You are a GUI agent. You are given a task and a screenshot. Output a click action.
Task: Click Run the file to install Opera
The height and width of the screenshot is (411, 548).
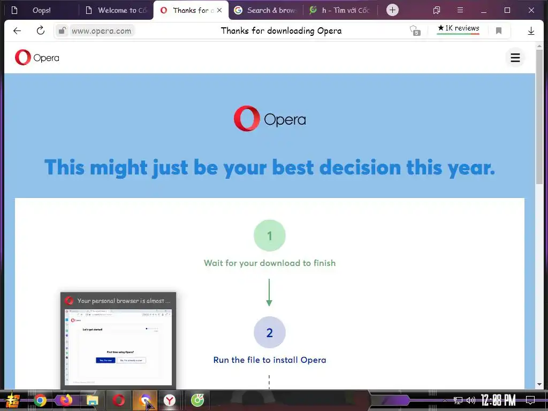(x=270, y=360)
